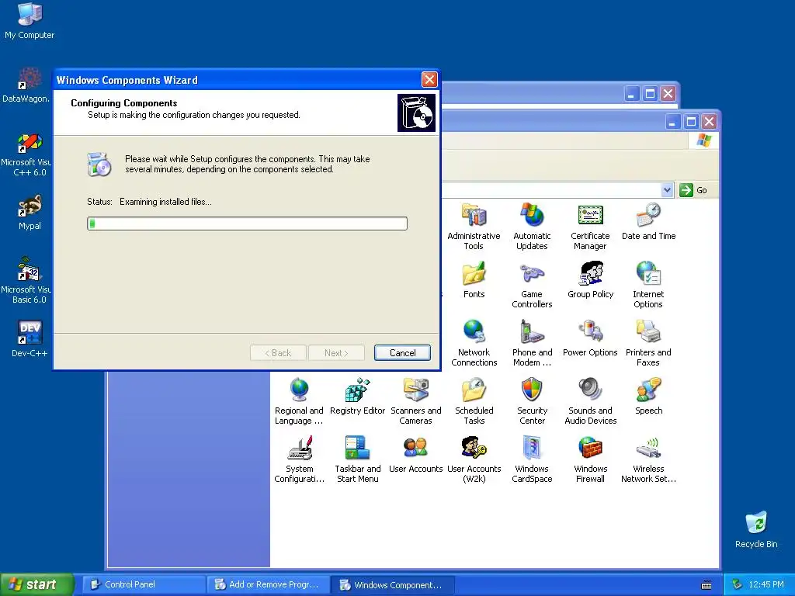Switch to Windows Components taskbar button
This screenshot has width=795, height=596.
pyautogui.click(x=393, y=584)
